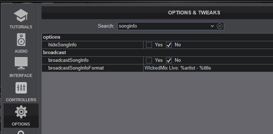Enable Yes for broadcastSongInfo

(149, 60)
